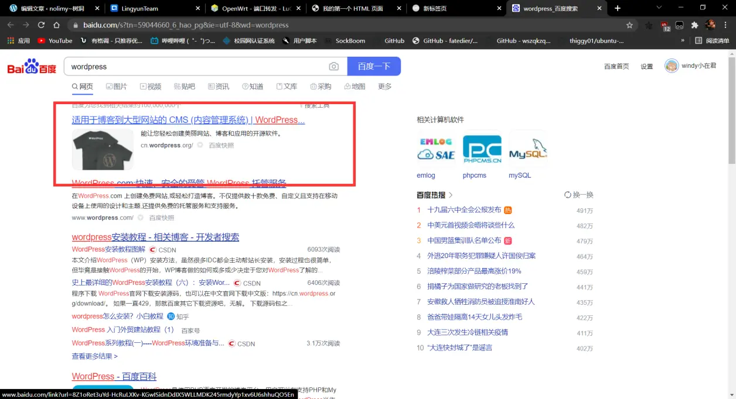Viewport: 736px width, 399px height.
Task: Open wordpress安装教程 相关博客 result
Action: click(x=155, y=237)
